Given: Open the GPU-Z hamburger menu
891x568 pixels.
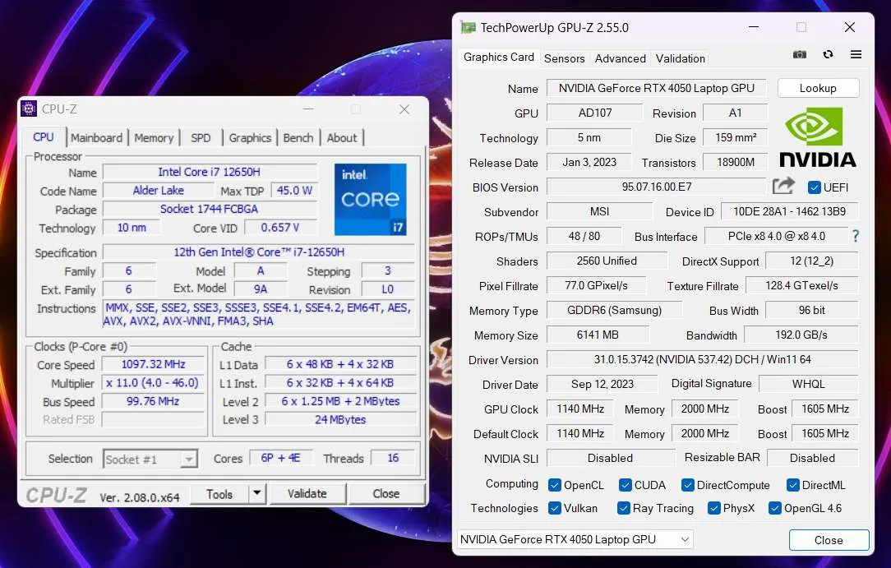Looking at the screenshot, I should click(x=856, y=54).
